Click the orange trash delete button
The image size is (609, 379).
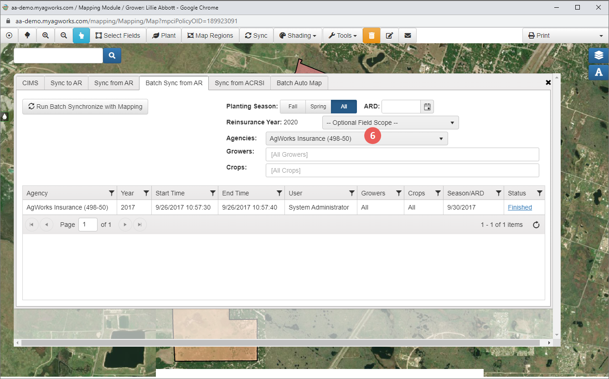point(372,36)
